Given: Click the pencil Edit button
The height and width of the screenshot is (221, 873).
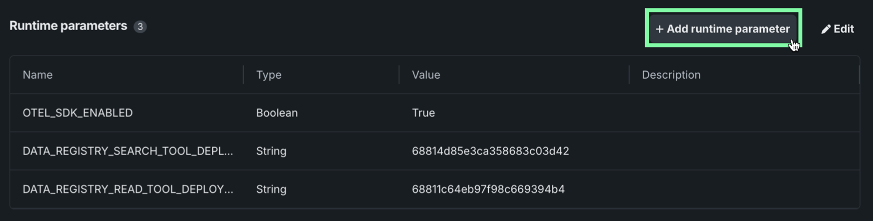Looking at the screenshot, I should [x=837, y=29].
